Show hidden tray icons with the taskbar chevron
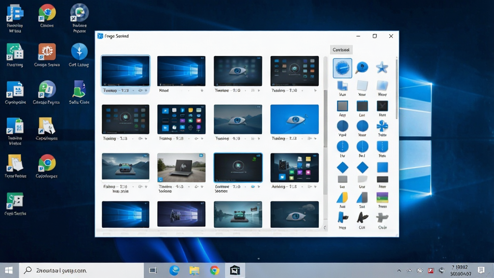494x278 pixels. [399, 270]
